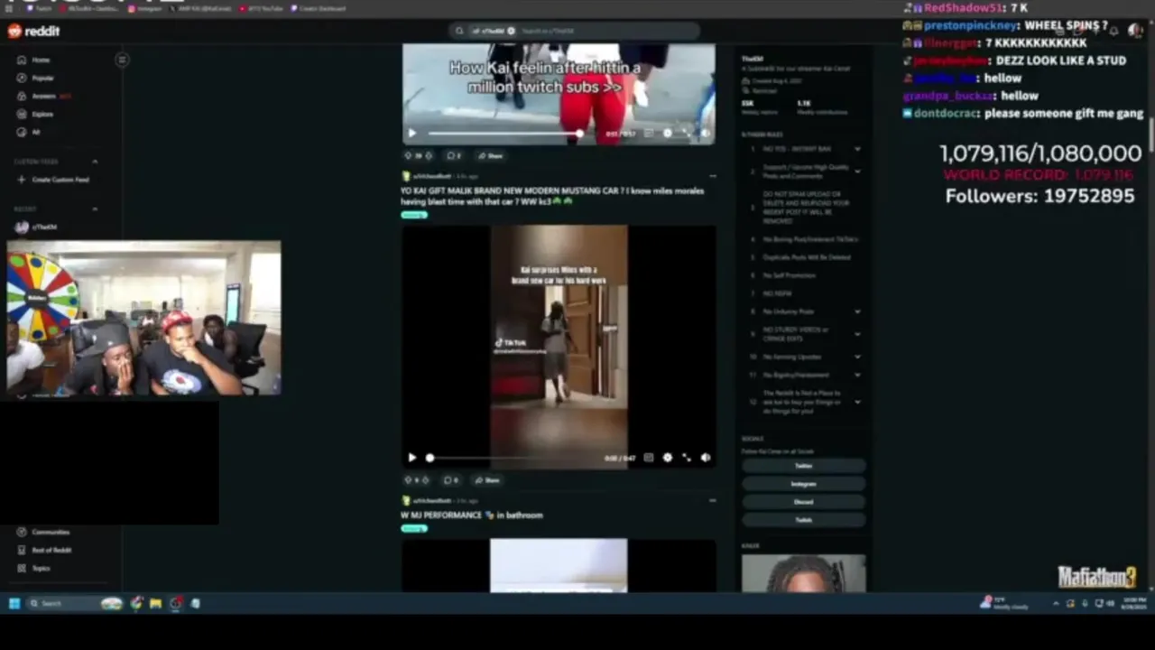Expand rule 2 about high quality posts
1155x650 pixels.
coord(857,171)
